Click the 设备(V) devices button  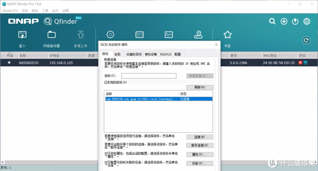tap(200, 163)
